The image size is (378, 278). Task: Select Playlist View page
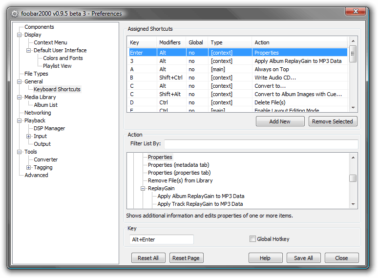pos(57,66)
